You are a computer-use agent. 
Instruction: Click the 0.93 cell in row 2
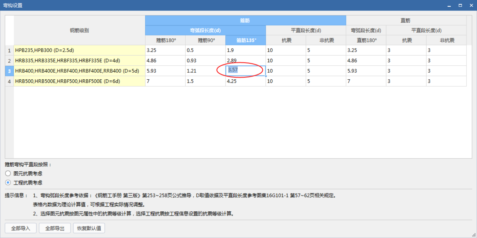[205, 61]
